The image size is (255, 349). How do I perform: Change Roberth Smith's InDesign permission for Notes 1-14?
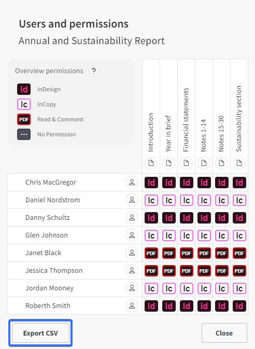(204, 306)
